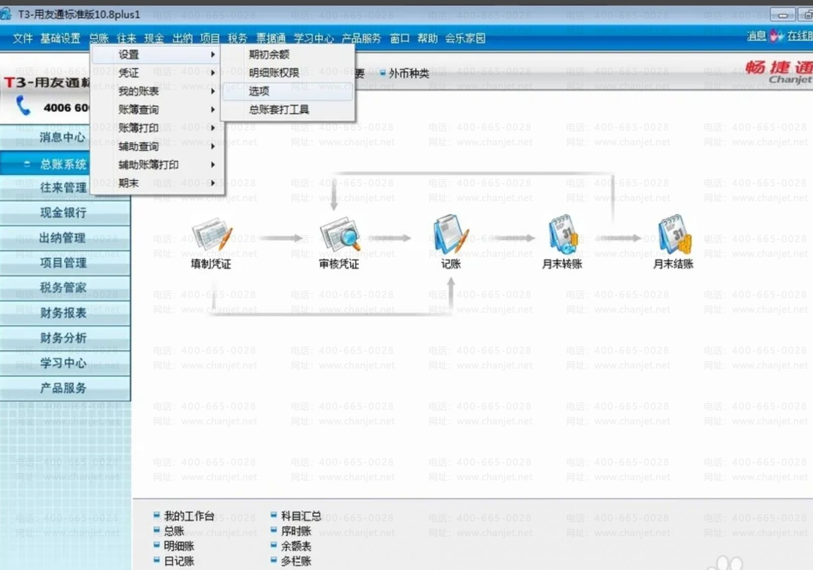Open the 月末转账 calendar icon
The height and width of the screenshot is (570, 813).
562,234
